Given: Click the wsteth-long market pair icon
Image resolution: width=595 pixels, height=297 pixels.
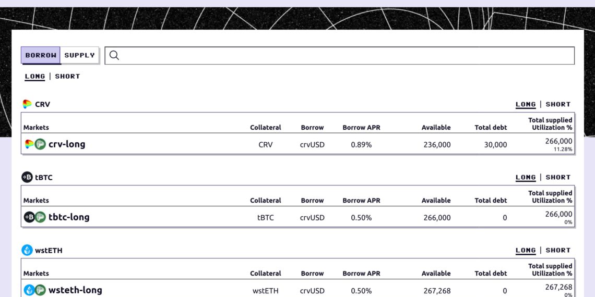Looking at the screenshot, I should coord(35,291).
